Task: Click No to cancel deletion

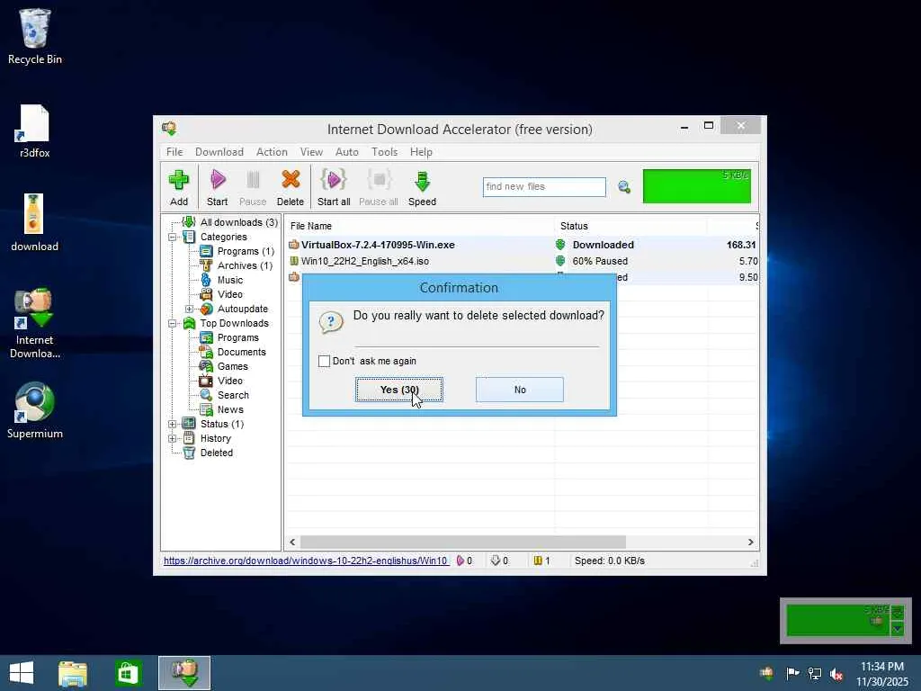Action: pyautogui.click(x=520, y=390)
